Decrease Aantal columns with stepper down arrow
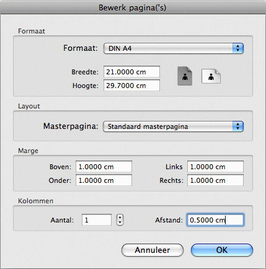 point(120,223)
